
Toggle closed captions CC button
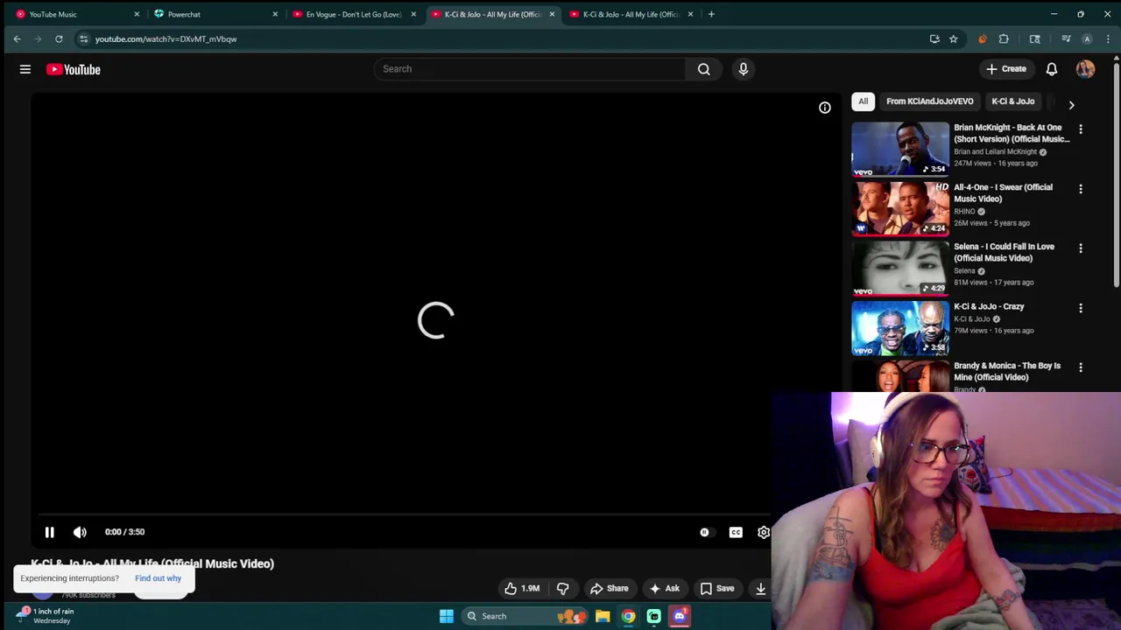pos(736,532)
